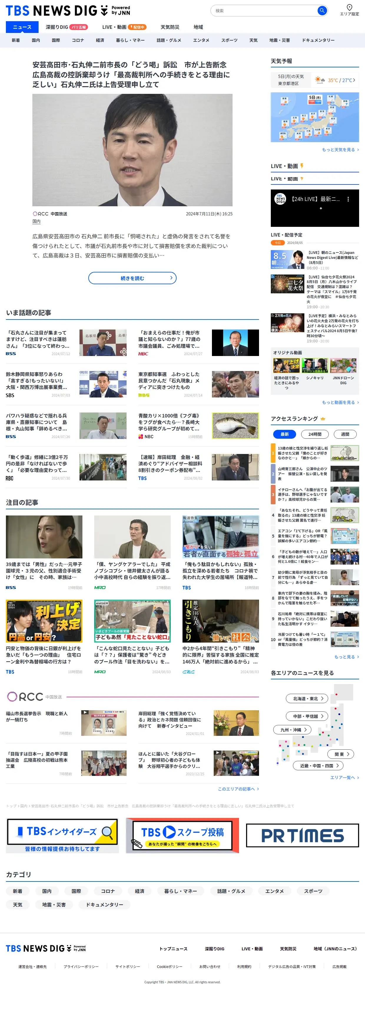
Task: Click the TBS NEWS DIG channel avatar in video
Action: 281,199
